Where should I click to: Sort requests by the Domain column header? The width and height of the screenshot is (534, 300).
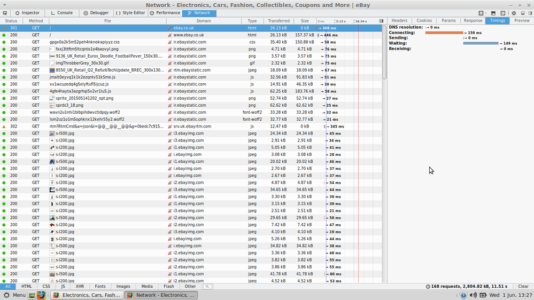pos(204,21)
